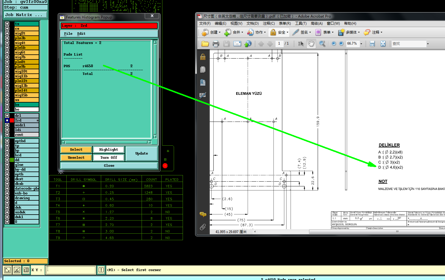445x280 pixels.
Task: Click the upload globe icon in Acrobat
Action: 248,44
